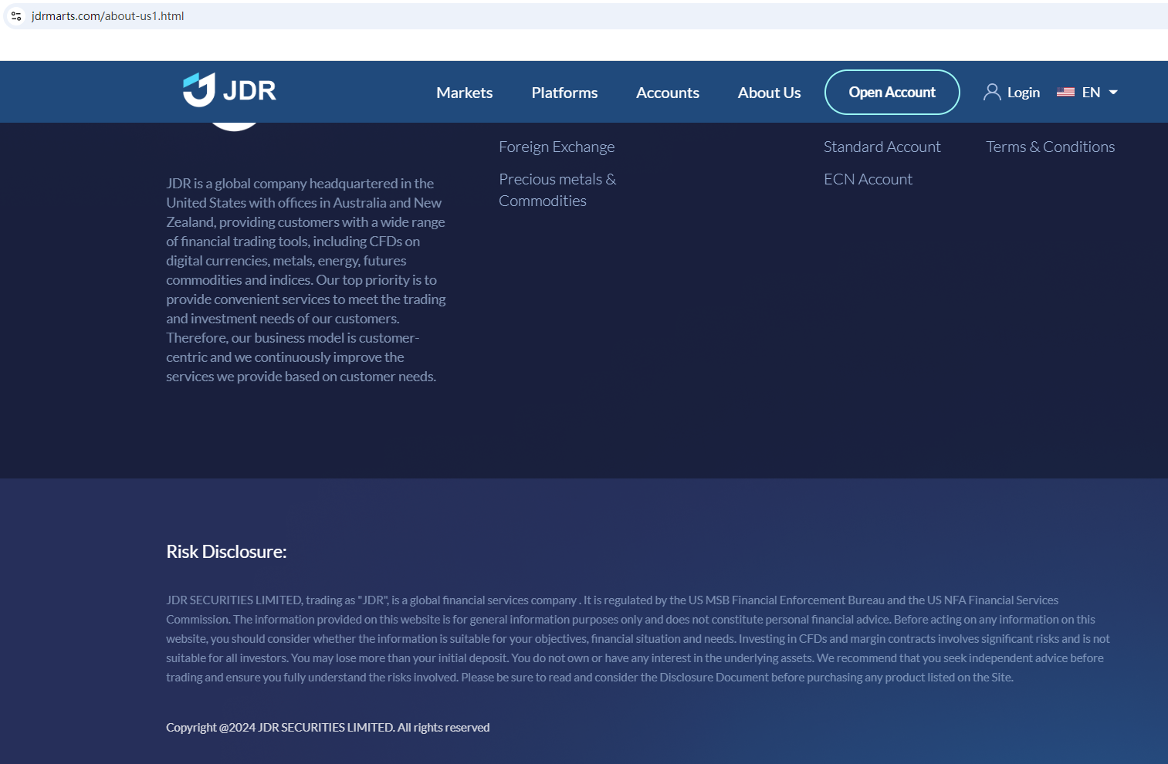Open the Accounts menu

tap(668, 93)
